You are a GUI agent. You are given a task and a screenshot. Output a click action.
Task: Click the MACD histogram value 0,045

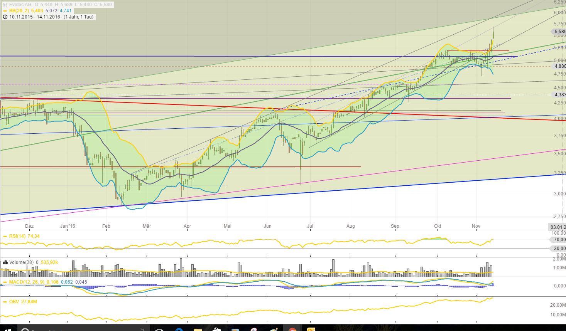81,282
